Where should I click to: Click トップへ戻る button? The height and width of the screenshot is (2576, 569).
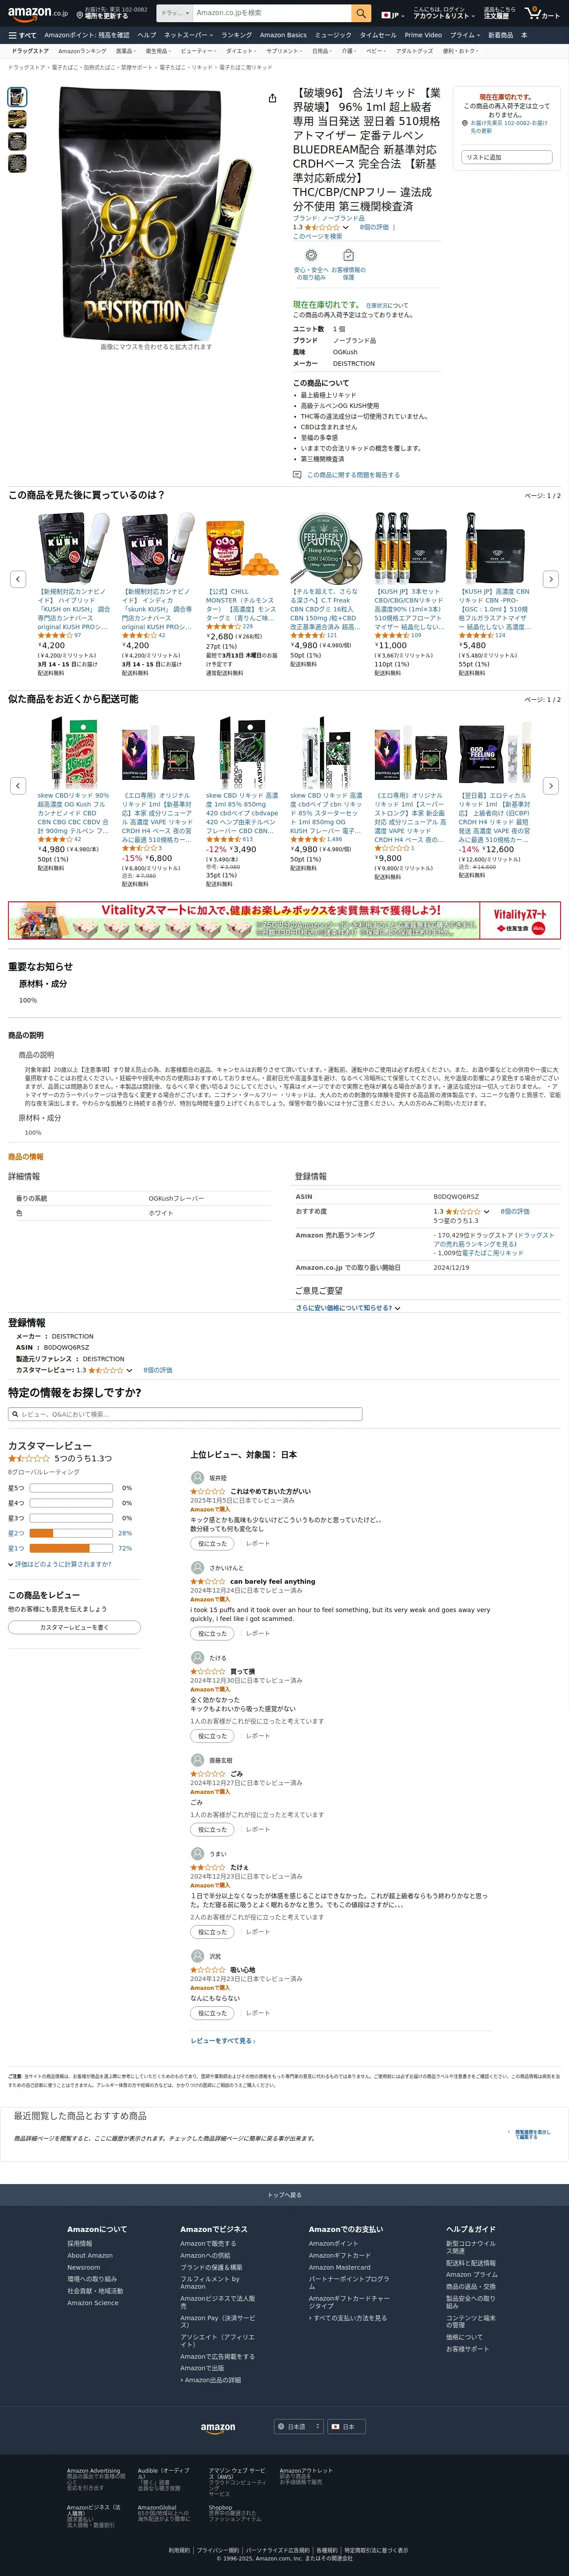[x=284, y=2195]
